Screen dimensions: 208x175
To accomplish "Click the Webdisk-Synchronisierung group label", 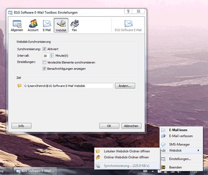I will pyautogui.click(x=33, y=42).
